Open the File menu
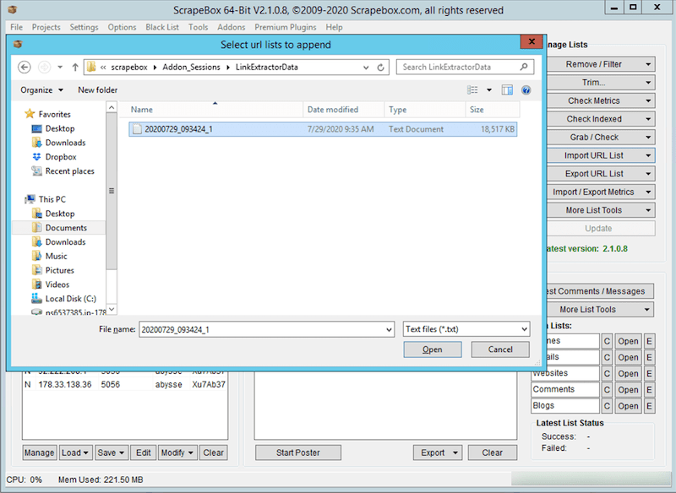This screenshot has width=676, height=493. (16, 27)
